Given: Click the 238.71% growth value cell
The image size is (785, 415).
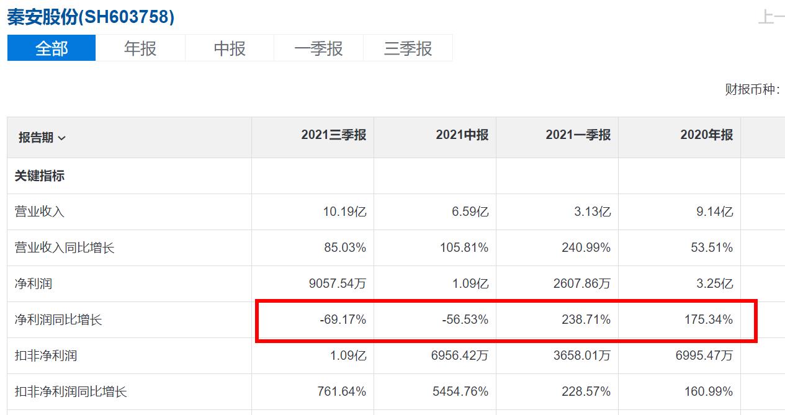Looking at the screenshot, I should pos(586,319).
